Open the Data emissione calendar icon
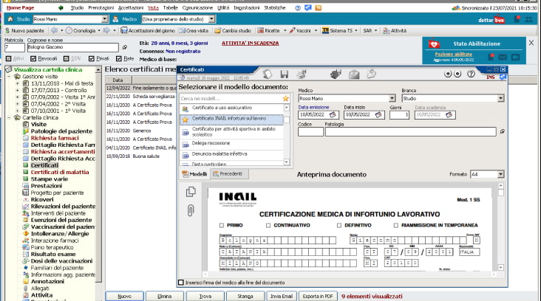The height and width of the screenshot is (301, 541). (333, 114)
